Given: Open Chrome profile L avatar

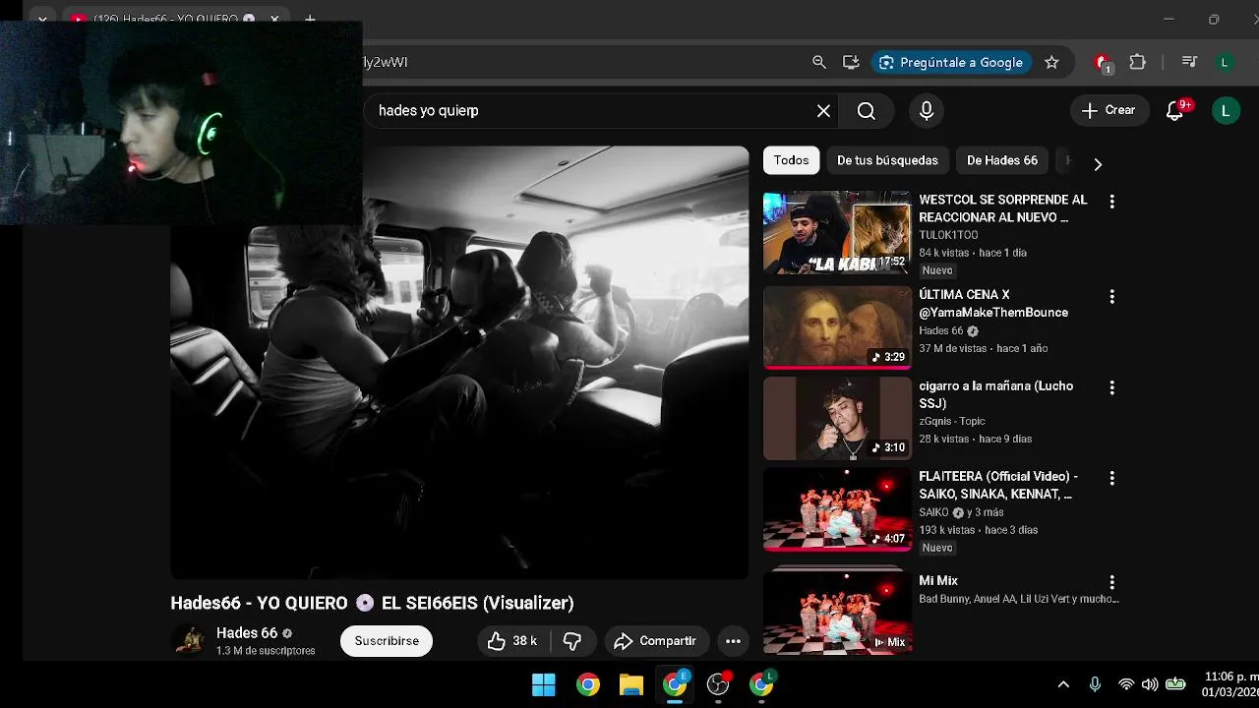Looking at the screenshot, I should point(1225,62).
